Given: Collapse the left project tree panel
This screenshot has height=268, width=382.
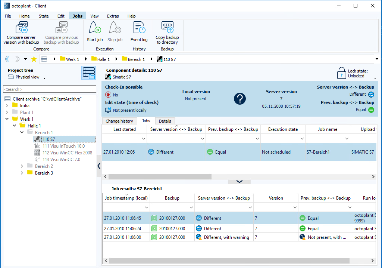Looking at the screenshot, I should (99, 166).
